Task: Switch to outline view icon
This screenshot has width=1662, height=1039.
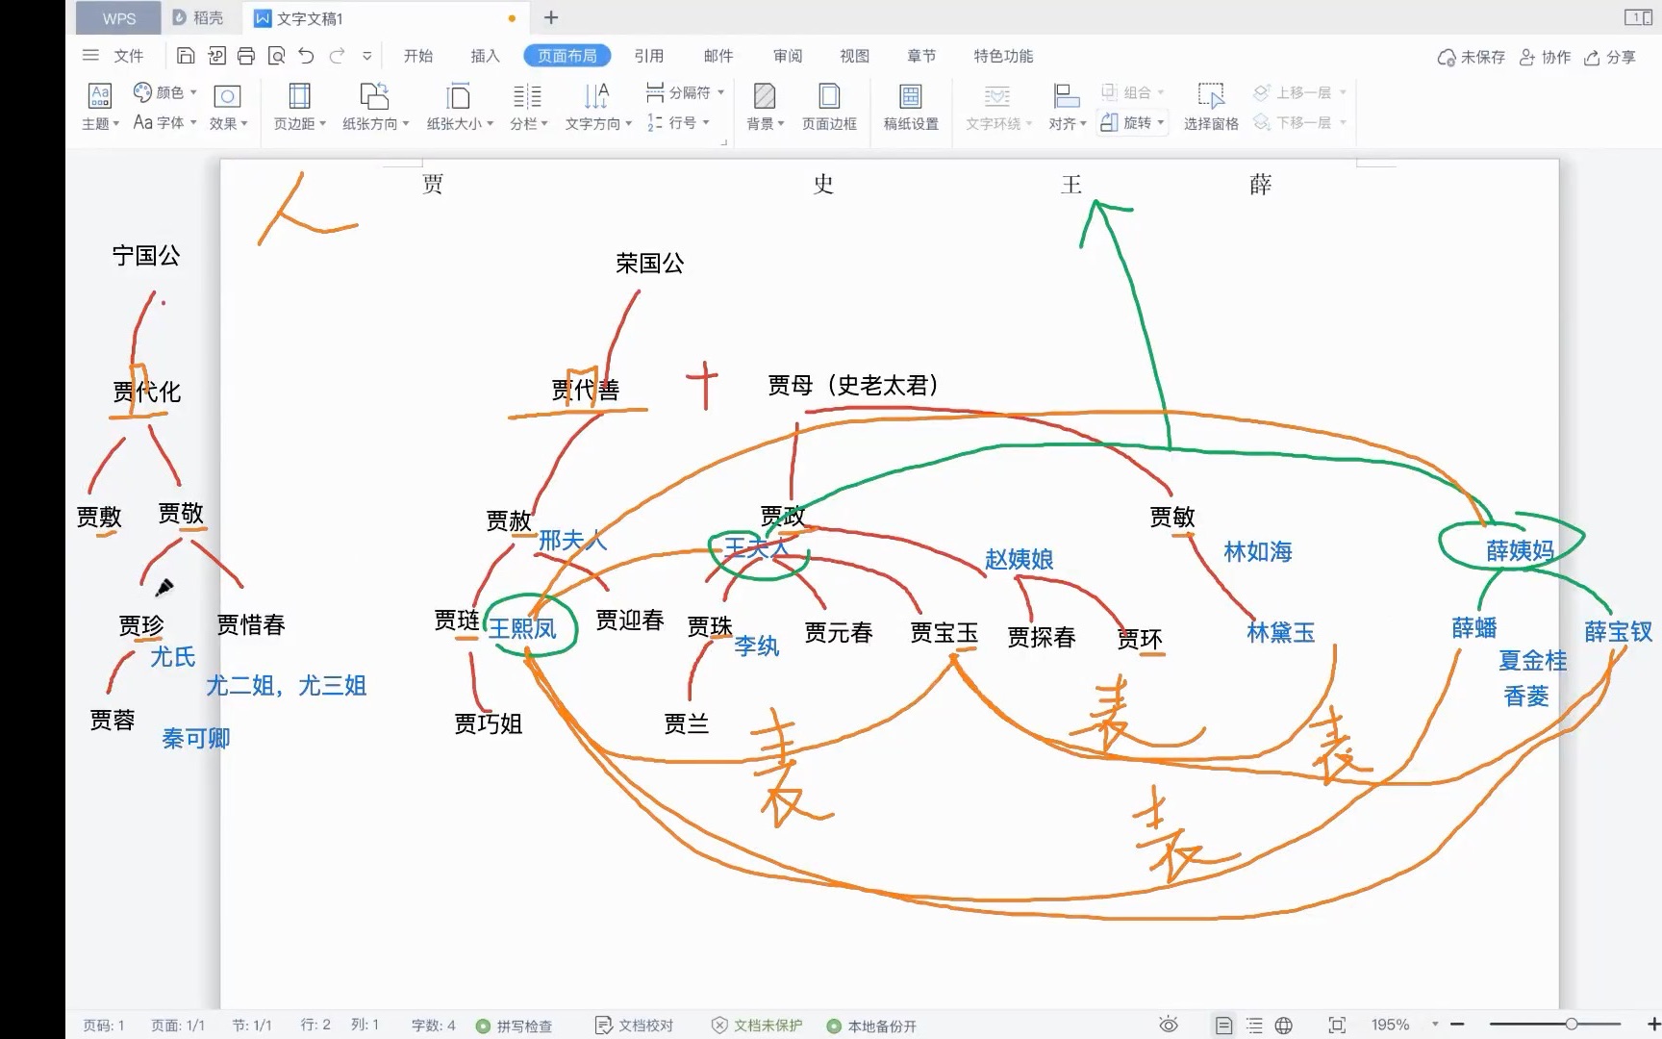Action: coord(1254,1026)
